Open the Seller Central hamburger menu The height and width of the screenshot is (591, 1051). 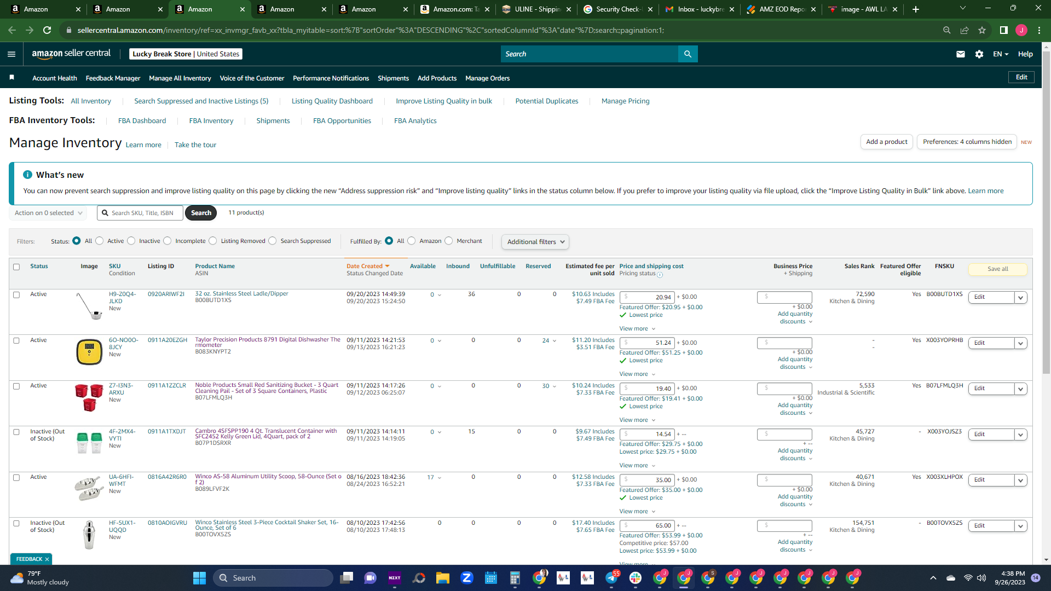[11, 54]
